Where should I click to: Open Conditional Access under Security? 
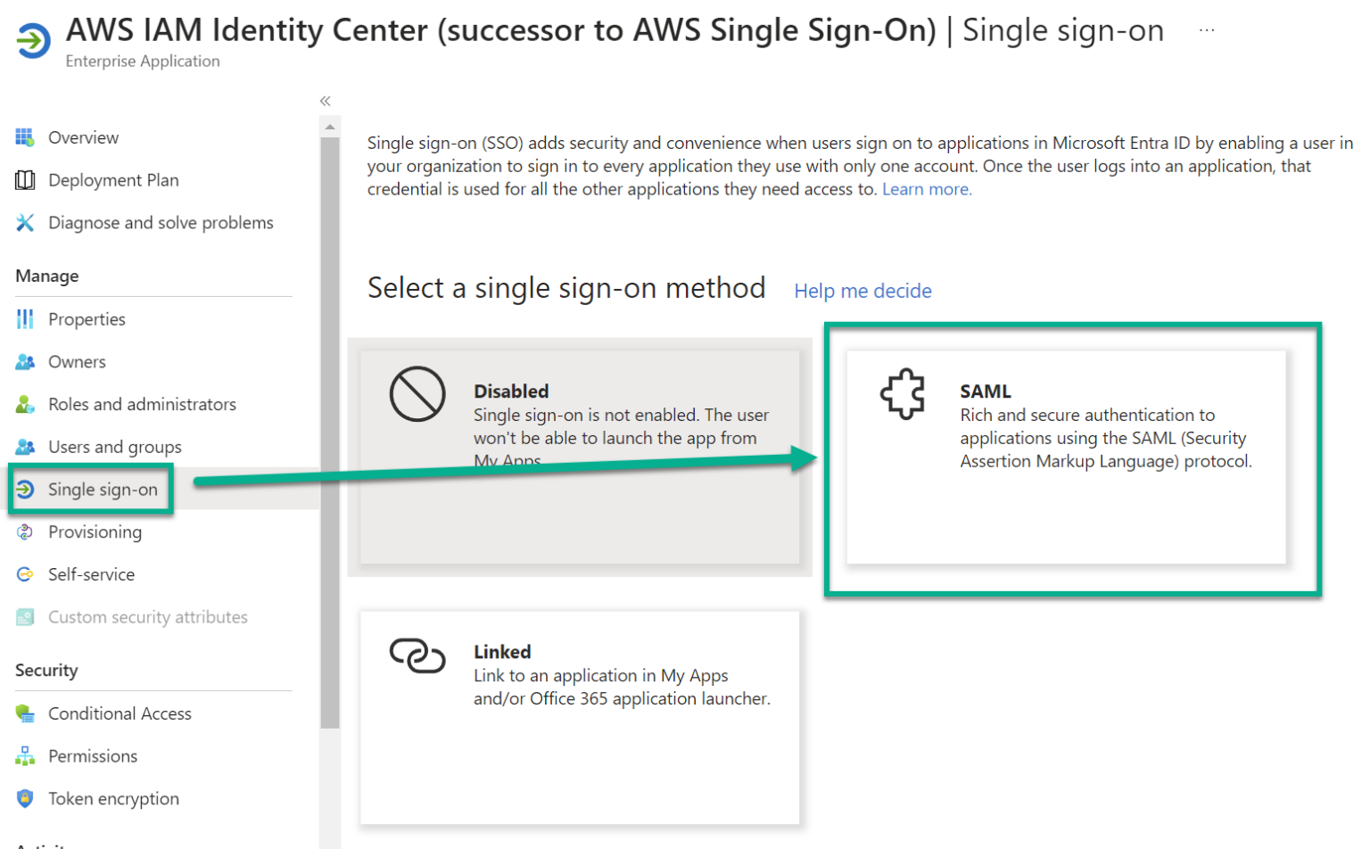click(x=120, y=713)
